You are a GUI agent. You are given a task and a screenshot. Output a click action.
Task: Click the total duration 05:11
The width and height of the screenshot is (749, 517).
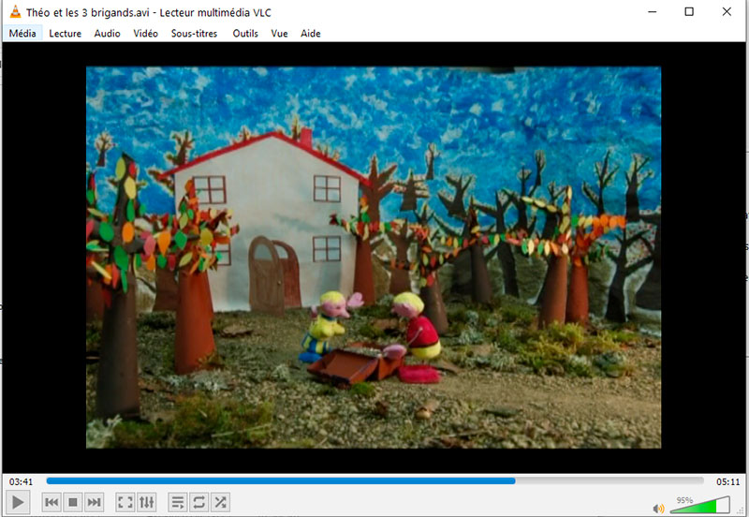tap(728, 481)
